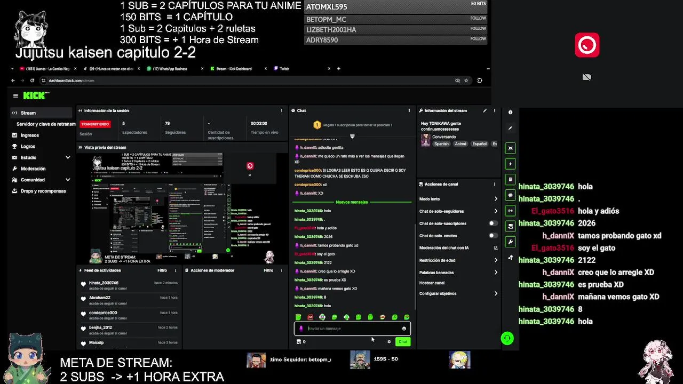683x384 pixels.
Task: Toggle the wrench widget icon in sidebar
Action: click(x=510, y=242)
